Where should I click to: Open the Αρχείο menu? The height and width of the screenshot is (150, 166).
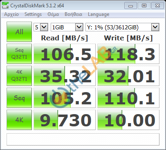click(x=11, y=14)
